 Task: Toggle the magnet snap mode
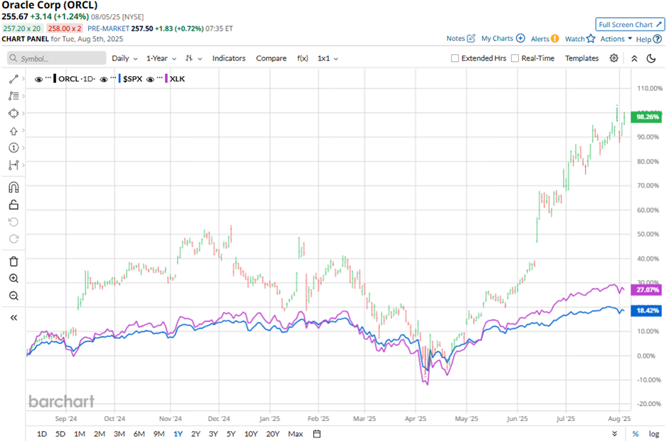tap(14, 187)
